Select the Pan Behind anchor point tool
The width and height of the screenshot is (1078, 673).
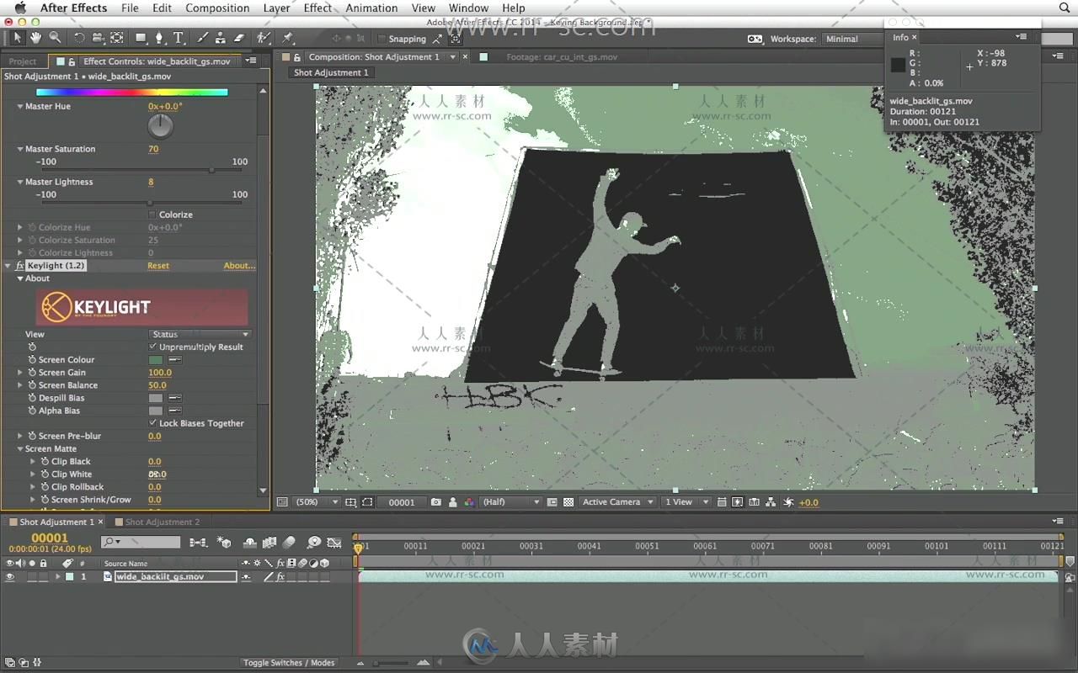pos(117,38)
